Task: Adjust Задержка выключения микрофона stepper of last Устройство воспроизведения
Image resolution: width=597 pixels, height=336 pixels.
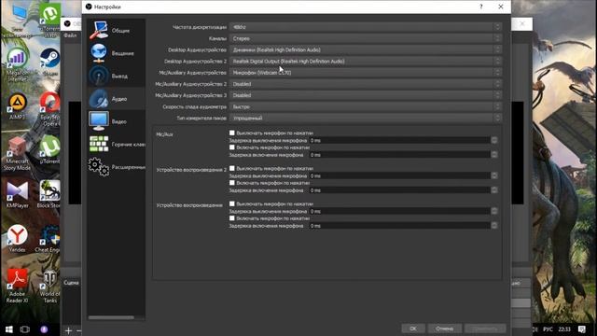Action: click(494, 211)
